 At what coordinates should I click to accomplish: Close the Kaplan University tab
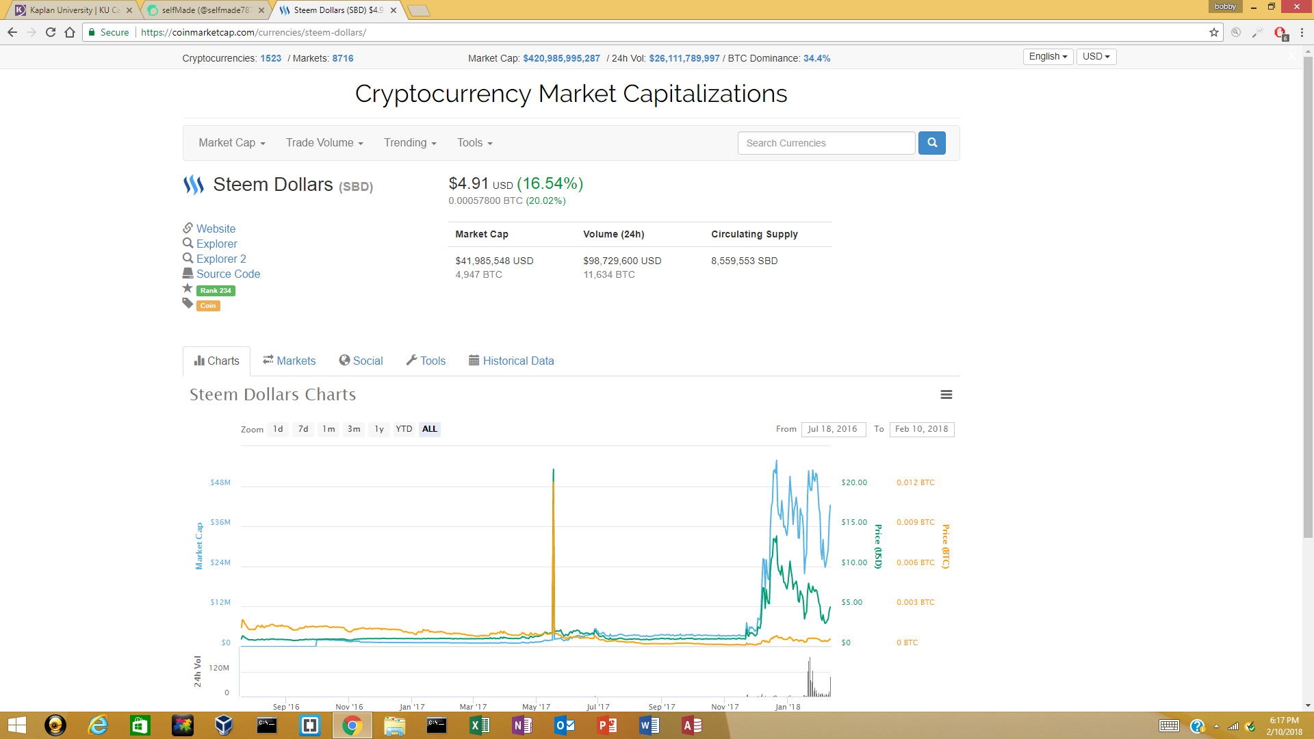129,10
